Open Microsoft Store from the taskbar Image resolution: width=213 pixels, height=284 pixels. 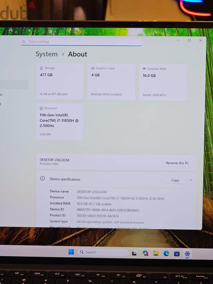tap(177, 254)
